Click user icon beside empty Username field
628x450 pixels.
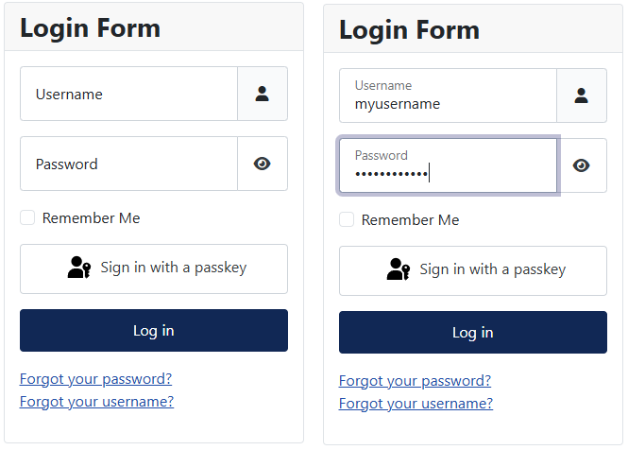(262, 94)
